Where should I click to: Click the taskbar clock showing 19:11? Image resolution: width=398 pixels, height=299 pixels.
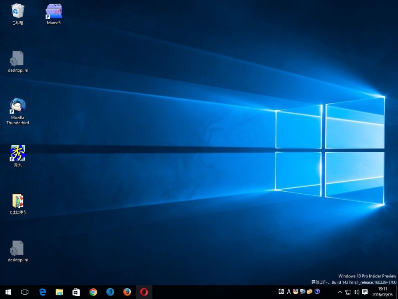pyautogui.click(x=382, y=292)
